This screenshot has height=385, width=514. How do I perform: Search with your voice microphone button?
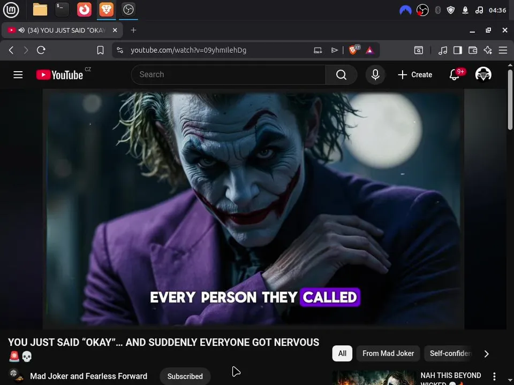(375, 75)
